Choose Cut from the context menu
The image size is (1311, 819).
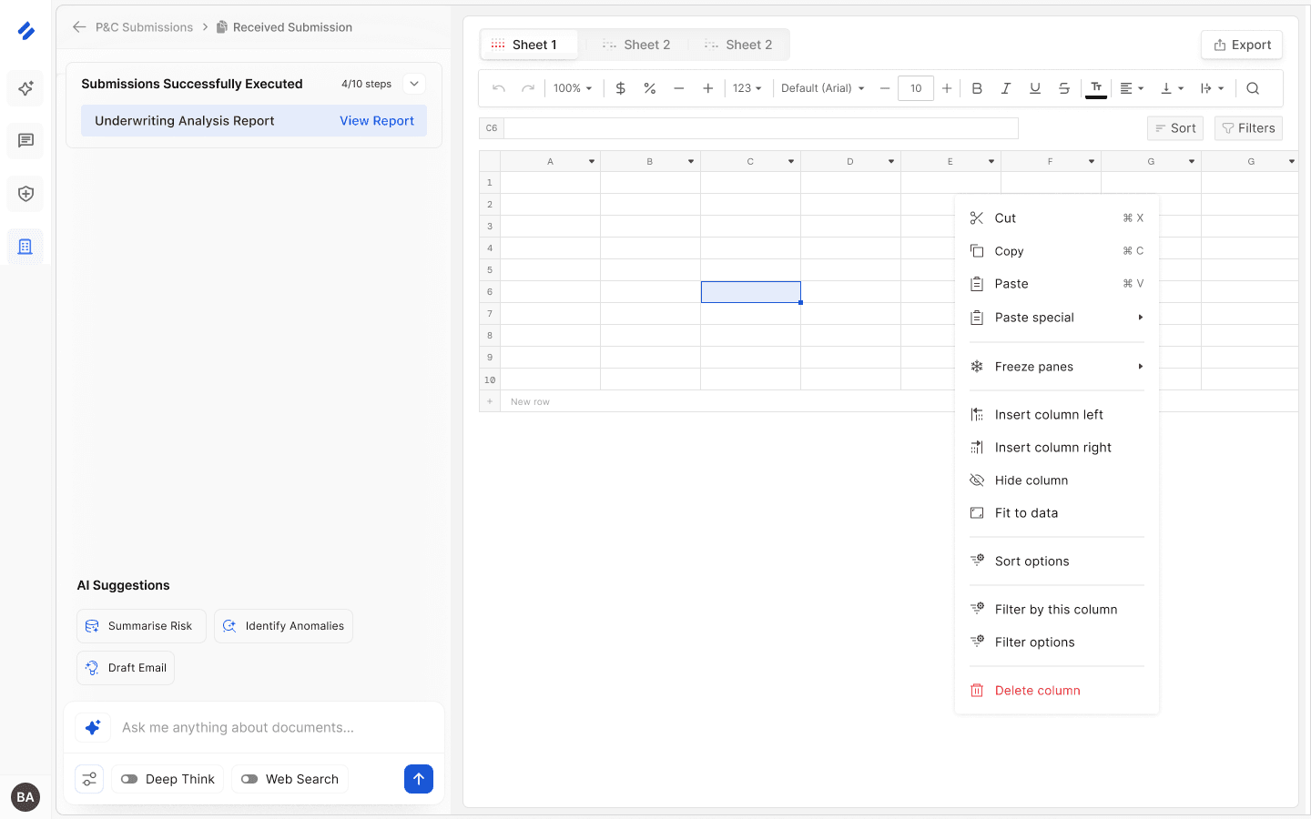coord(1057,218)
